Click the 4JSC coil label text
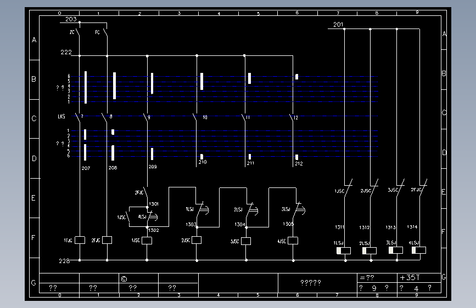476x308 pixels. pyautogui.click(x=282, y=241)
